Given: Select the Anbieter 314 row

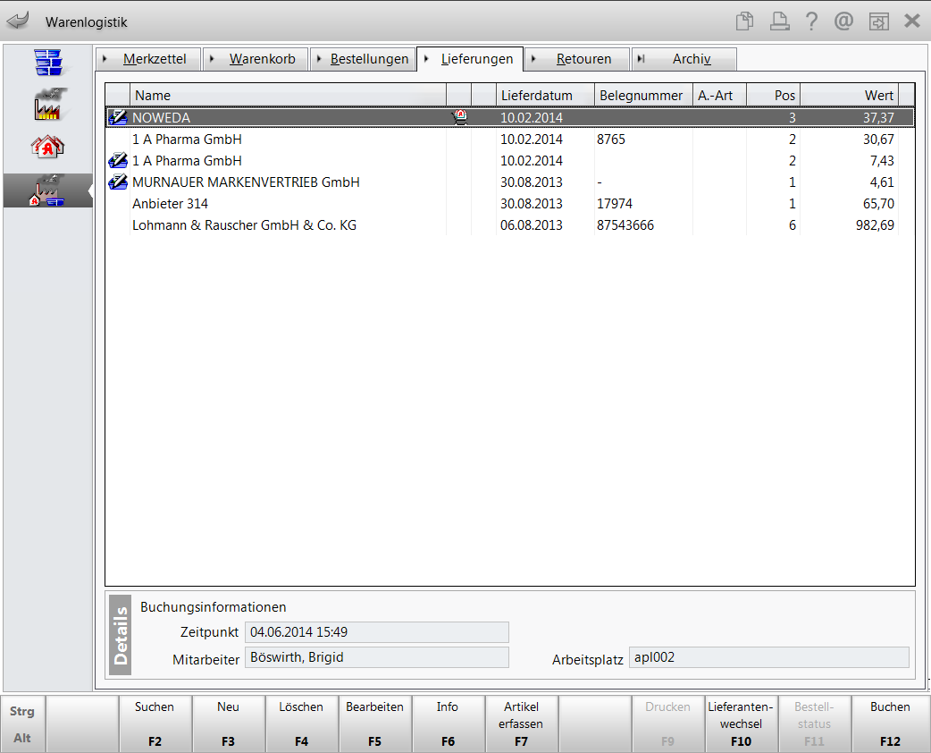Looking at the screenshot, I should 510,203.
